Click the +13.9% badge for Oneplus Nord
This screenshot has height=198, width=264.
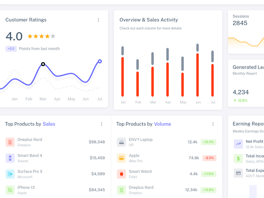pos(208,190)
